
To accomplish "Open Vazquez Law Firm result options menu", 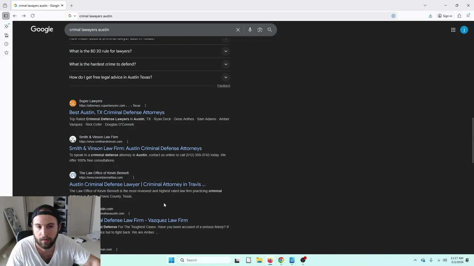I will pyautogui.click(x=129, y=214).
